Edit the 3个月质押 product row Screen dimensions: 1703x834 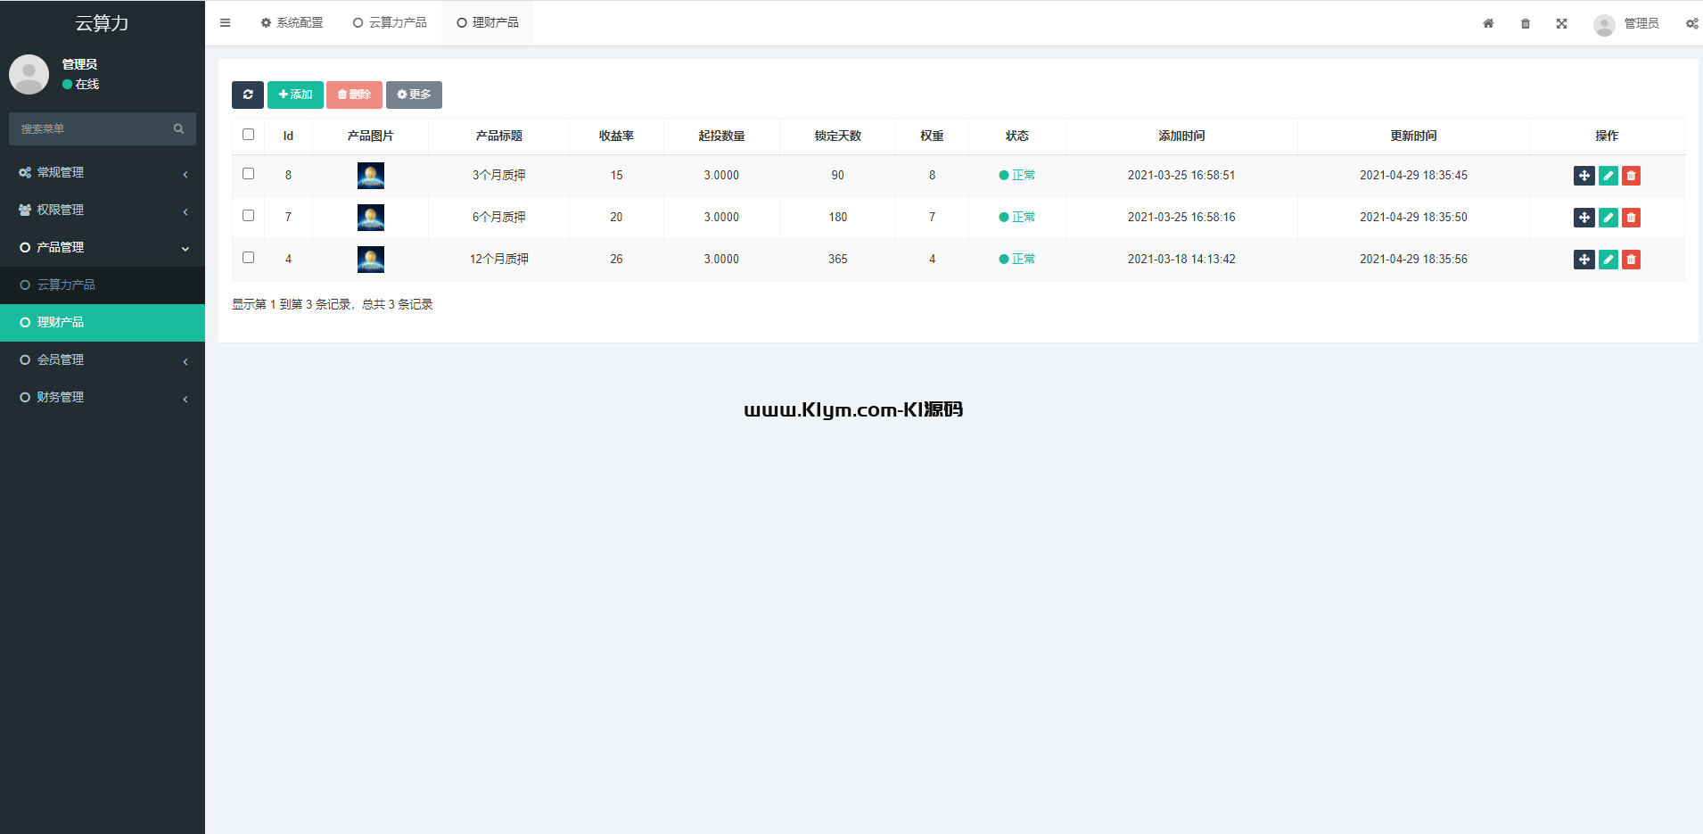[1608, 176]
